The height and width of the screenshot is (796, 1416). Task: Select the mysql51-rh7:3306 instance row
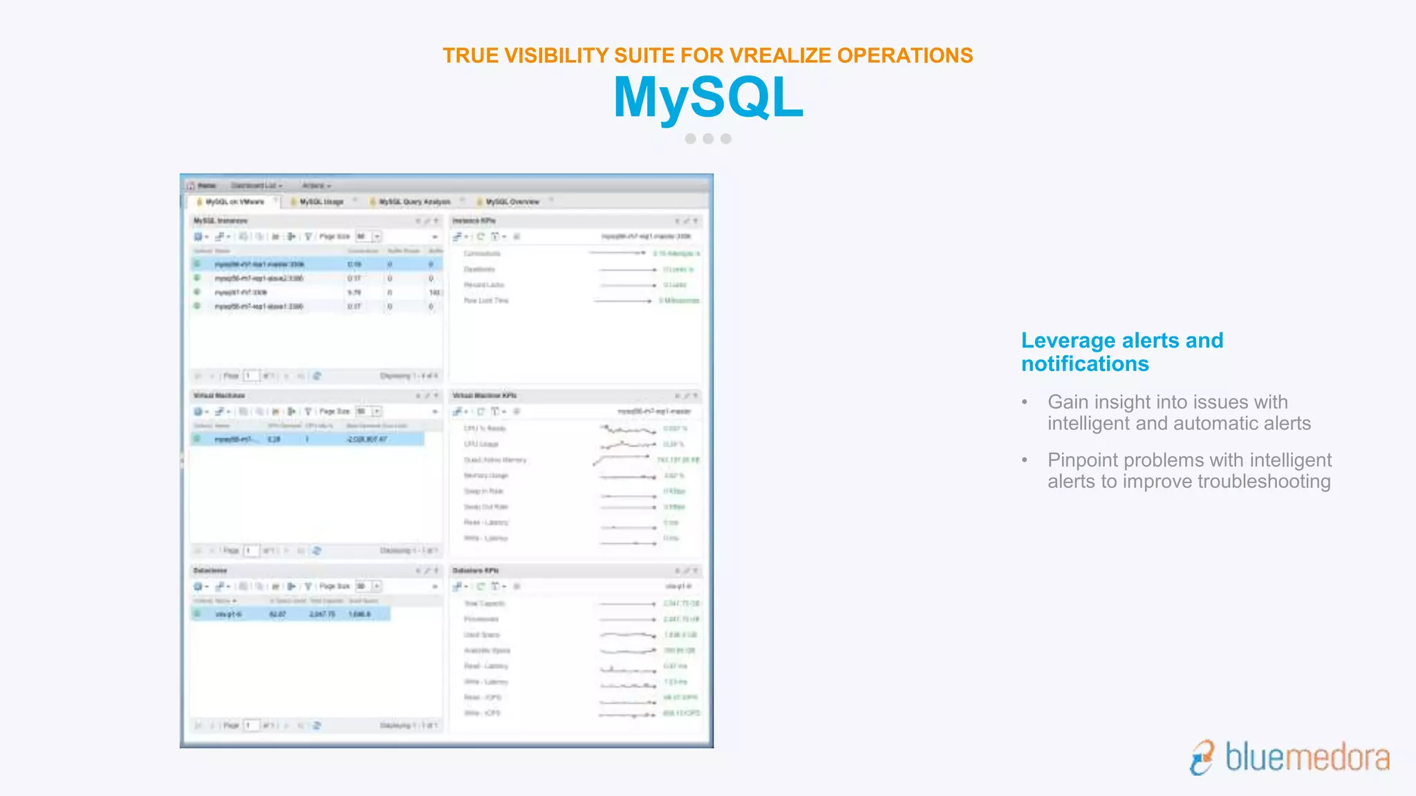click(317, 292)
